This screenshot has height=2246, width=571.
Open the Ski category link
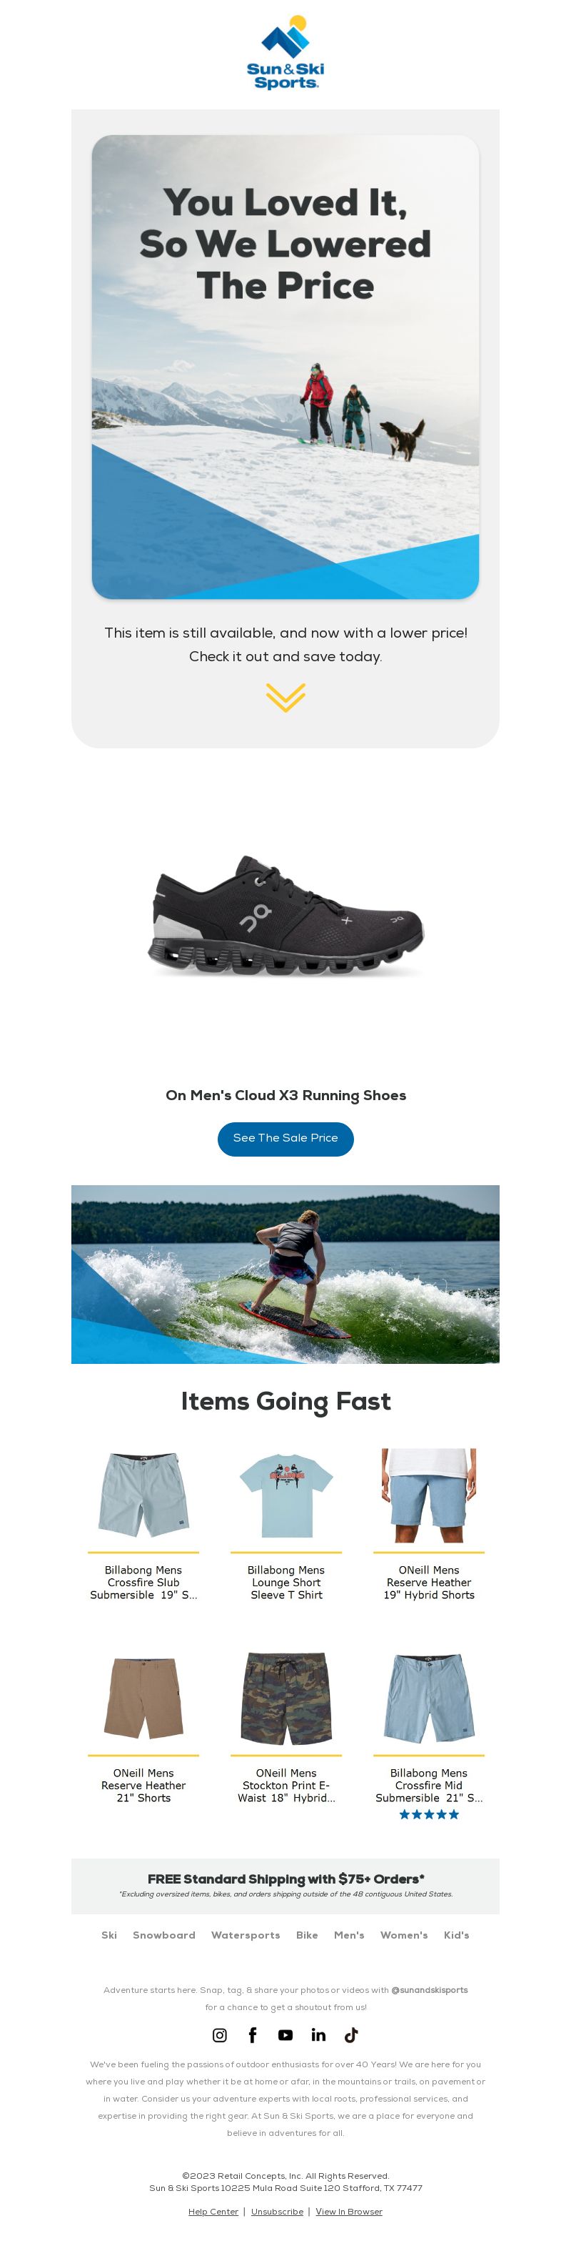pos(108,1935)
